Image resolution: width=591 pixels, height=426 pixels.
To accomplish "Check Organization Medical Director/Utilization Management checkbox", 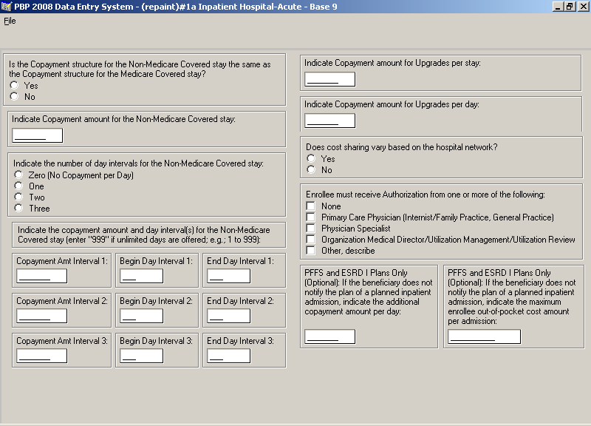I will pos(310,239).
